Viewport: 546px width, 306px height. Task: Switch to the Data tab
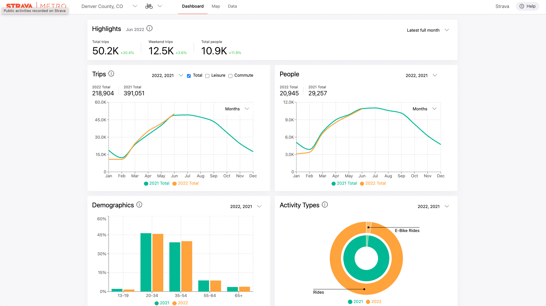232,6
